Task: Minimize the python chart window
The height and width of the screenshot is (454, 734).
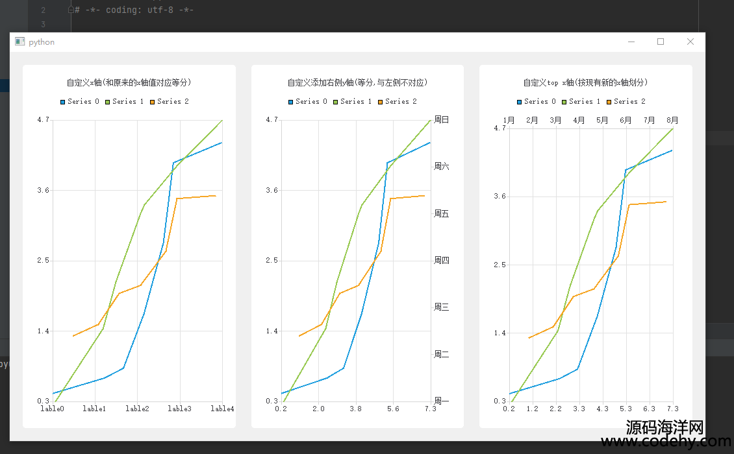Action: click(x=631, y=42)
